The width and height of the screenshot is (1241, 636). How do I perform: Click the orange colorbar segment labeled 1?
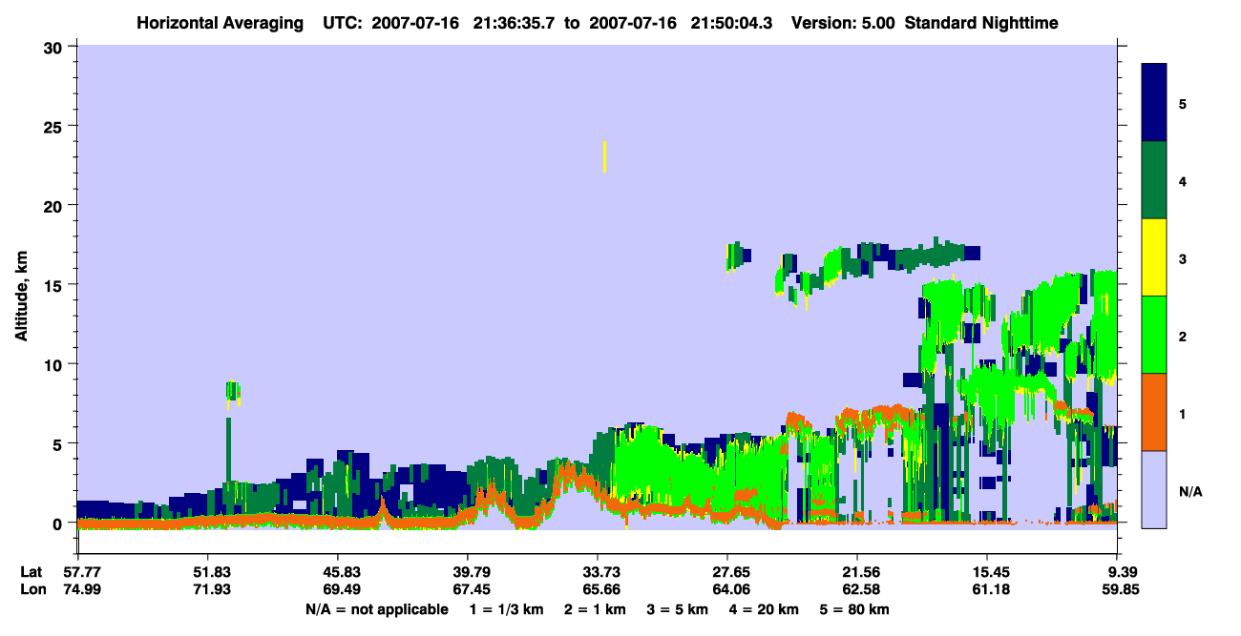coord(1154,412)
